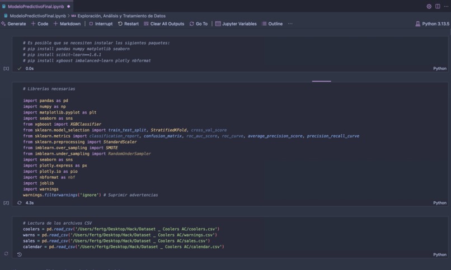Click the Python language label of the CSV cell
This screenshot has height=270, width=451.
[440, 254]
